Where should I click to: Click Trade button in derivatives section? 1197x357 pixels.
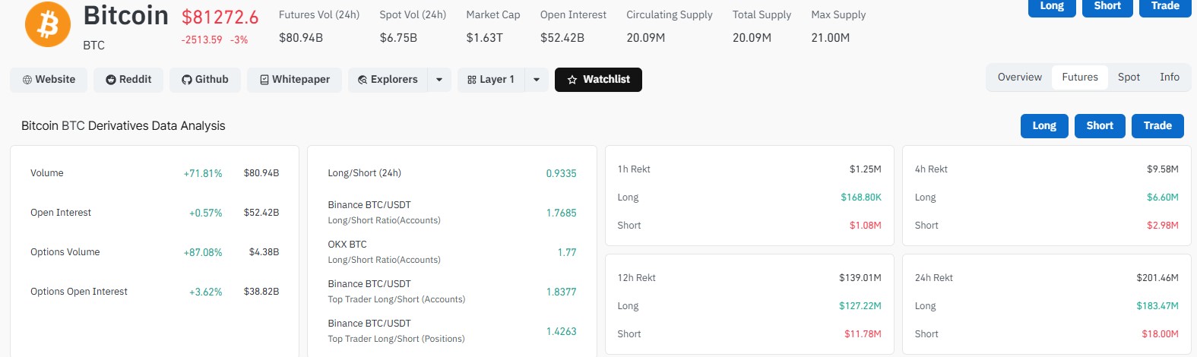click(x=1157, y=126)
